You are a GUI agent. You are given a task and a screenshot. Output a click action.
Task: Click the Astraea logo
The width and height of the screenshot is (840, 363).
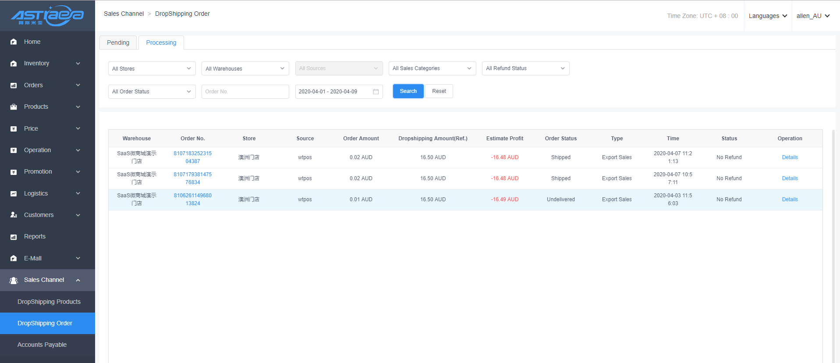tap(47, 16)
